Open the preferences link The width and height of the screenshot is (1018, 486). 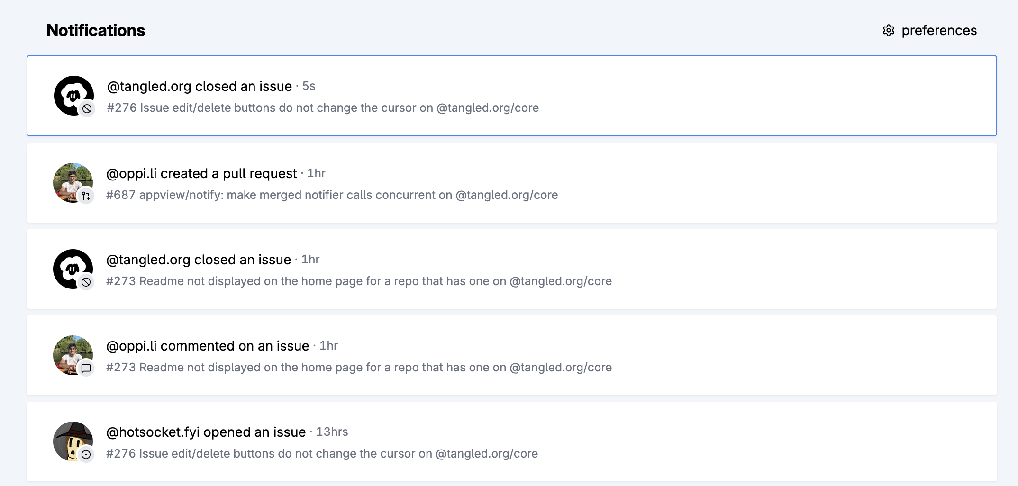pyautogui.click(x=938, y=31)
